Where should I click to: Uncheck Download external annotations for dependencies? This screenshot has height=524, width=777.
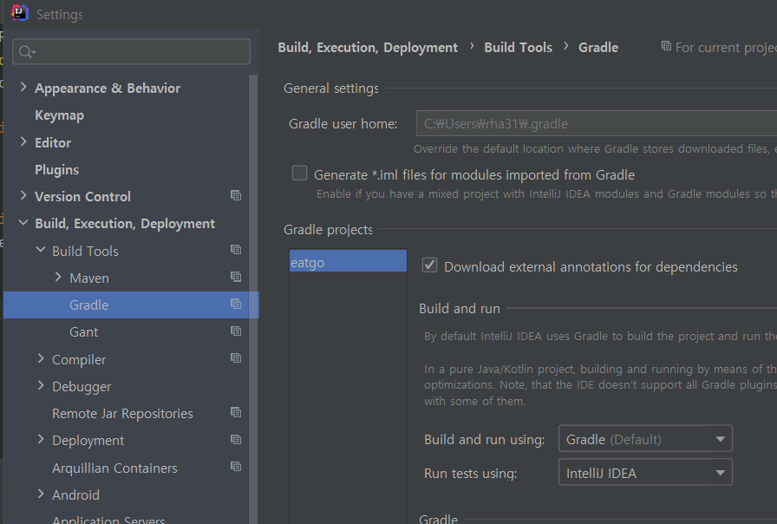tap(429, 265)
